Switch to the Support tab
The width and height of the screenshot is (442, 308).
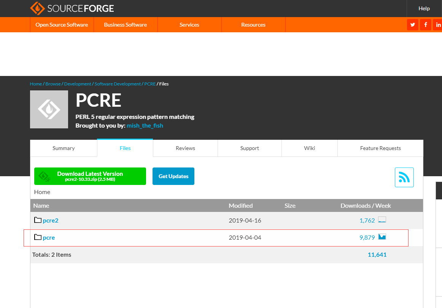point(250,148)
